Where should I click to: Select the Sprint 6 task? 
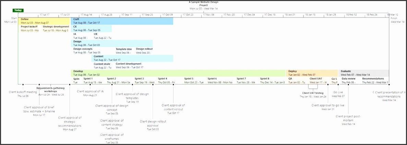pyautogui.click(x=220, y=80)
